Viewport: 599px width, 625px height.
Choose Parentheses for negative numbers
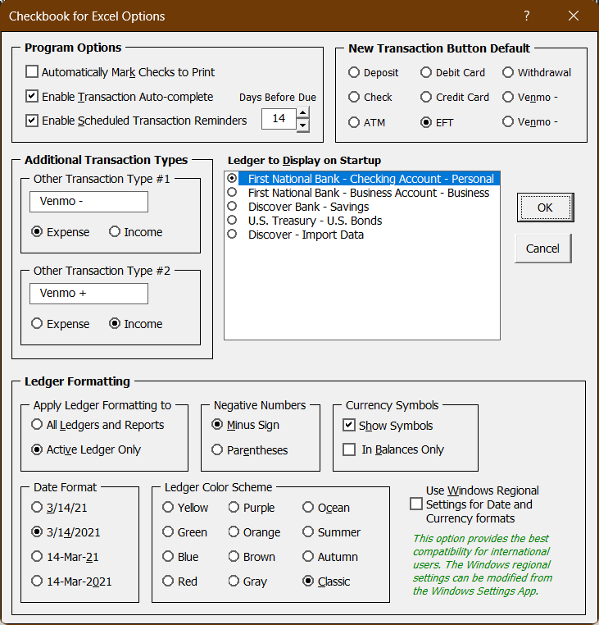coord(217,449)
